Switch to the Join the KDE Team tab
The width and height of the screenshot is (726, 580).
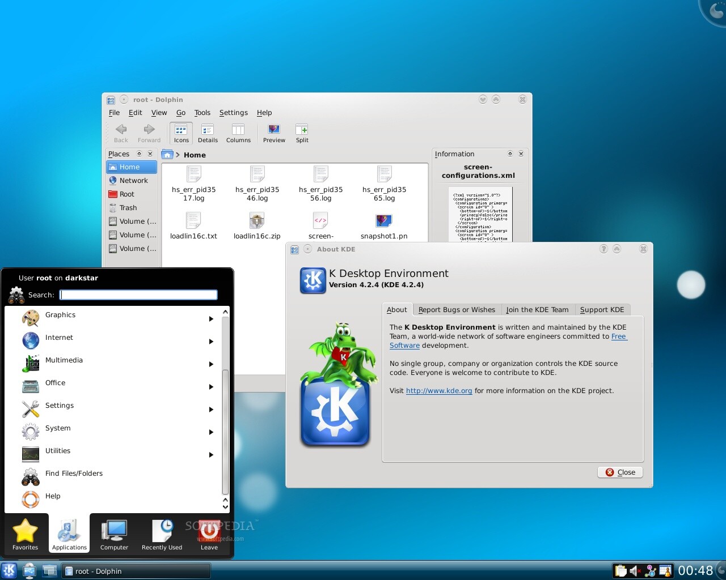click(537, 309)
